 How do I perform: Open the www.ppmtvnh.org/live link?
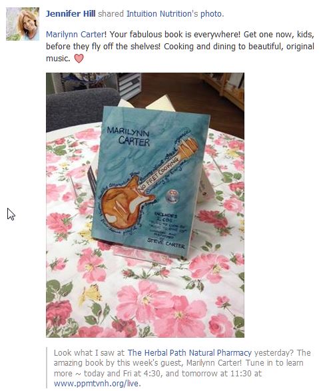(96, 383)
